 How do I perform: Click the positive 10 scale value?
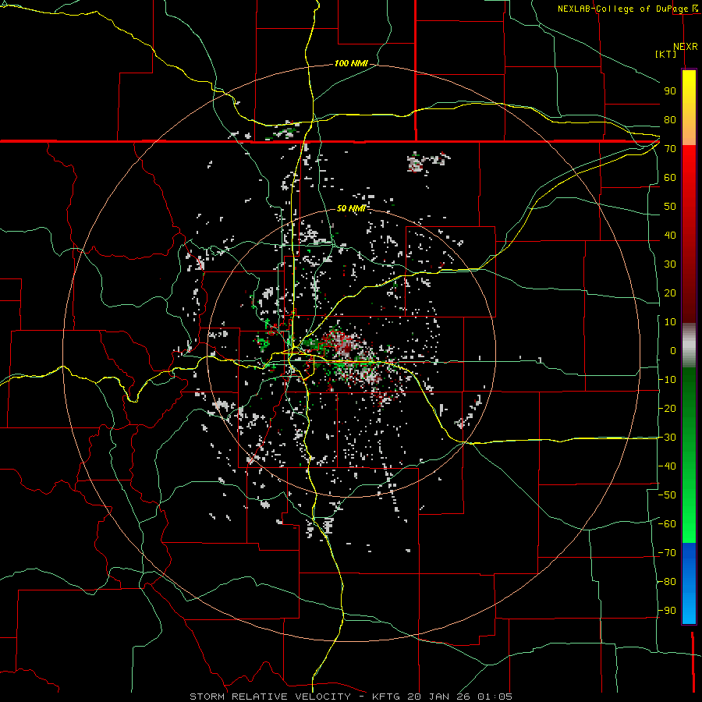coord(670,322)
